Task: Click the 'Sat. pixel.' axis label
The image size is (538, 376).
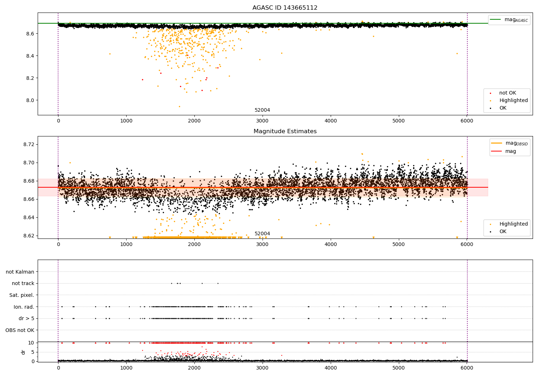Action: coord(22,295)
